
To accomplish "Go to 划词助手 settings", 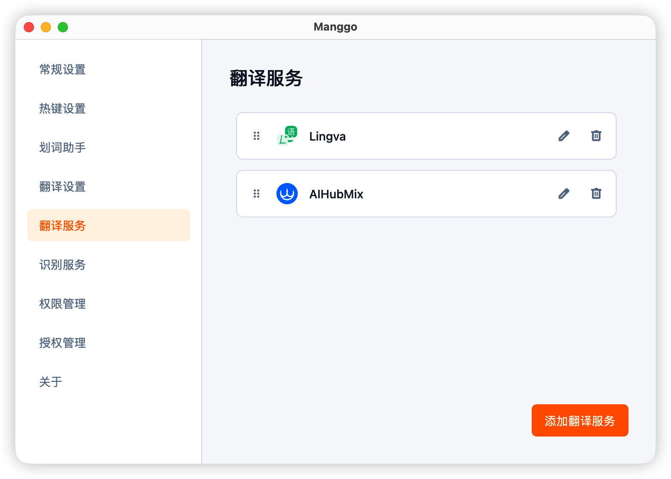I will [x=109, y=148].
